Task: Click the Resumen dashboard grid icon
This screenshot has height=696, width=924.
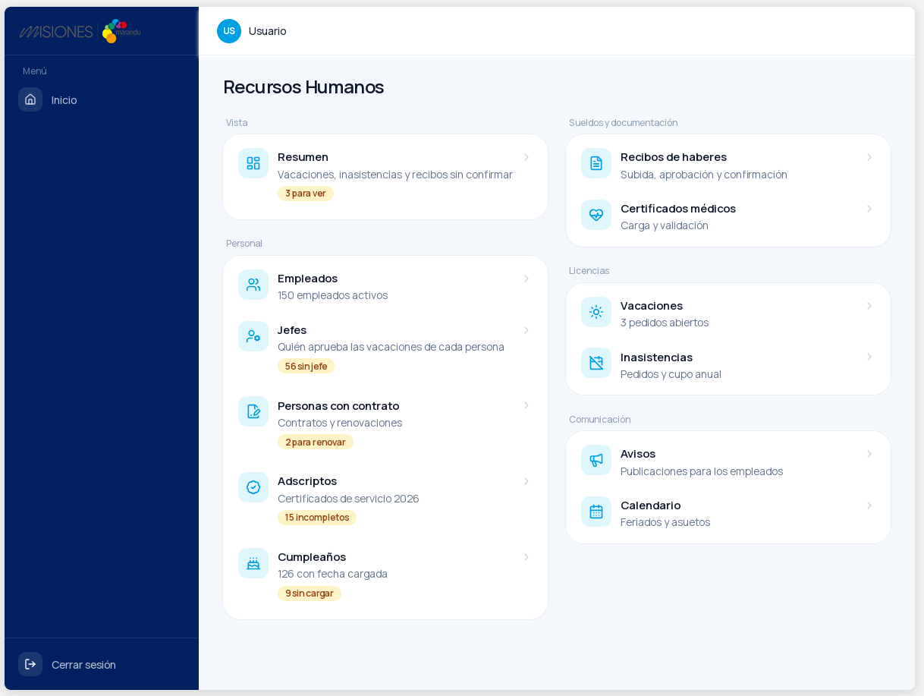Action: point(253,163)
